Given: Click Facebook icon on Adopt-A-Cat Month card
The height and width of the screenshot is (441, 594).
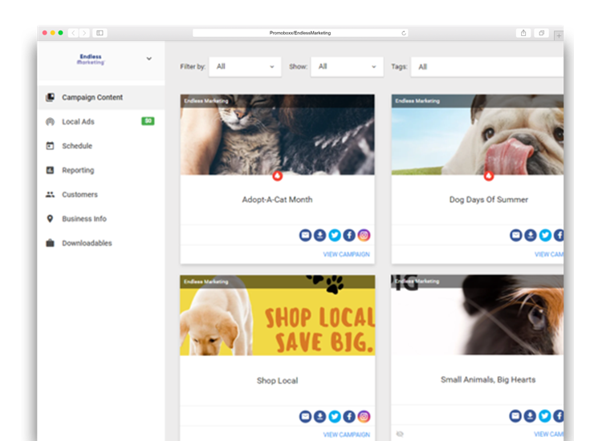Looking at the screenshot, I should pyautogui.click(x=349, y=235).
